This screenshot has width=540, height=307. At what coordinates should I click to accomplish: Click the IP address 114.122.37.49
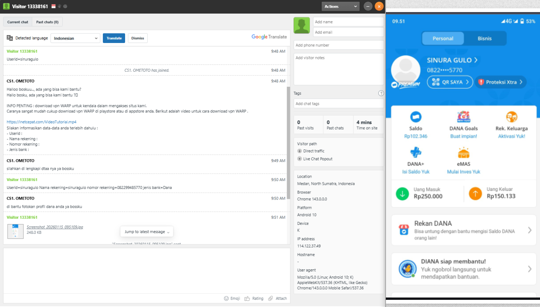click(x=309, y=246)
